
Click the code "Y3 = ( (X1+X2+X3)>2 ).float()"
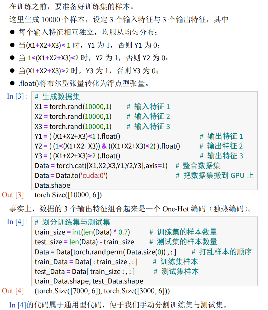77,156
